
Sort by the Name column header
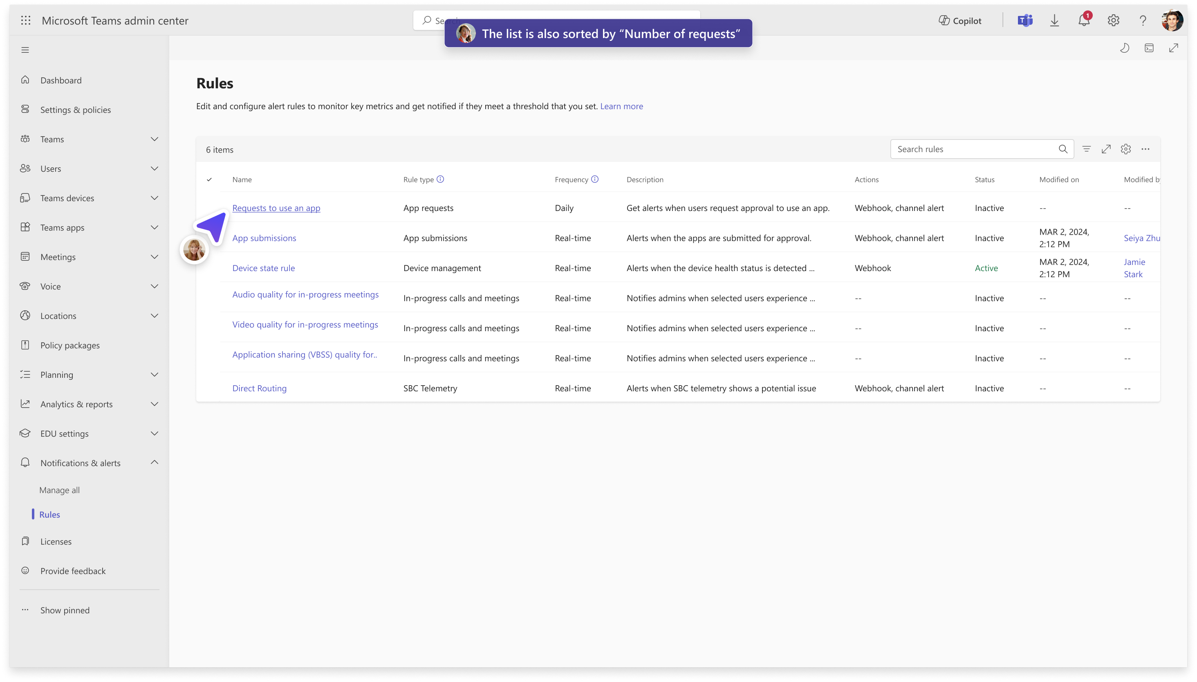[x=242, y=179]
